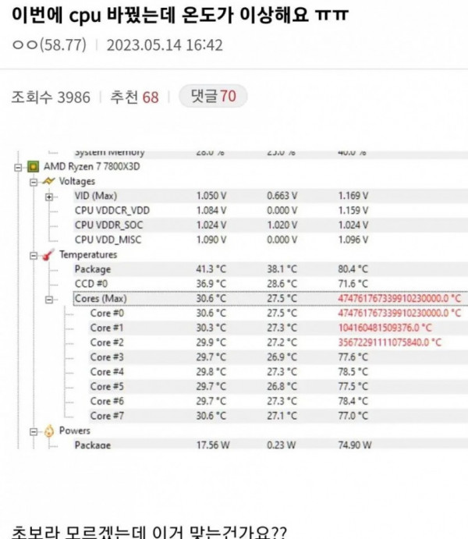
Task: Collapse the AMD Ryzen 7 7800X3D node
Action: (18, 168)
